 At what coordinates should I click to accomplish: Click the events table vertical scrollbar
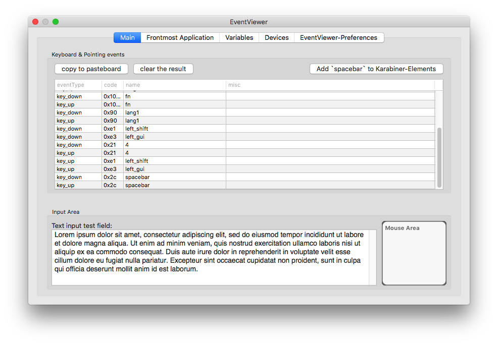(439, 157)
